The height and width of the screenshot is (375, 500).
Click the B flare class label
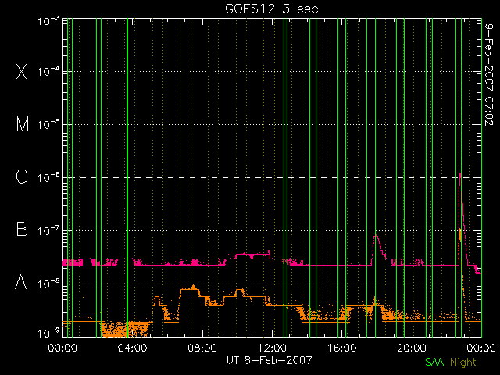click(22, 229)
